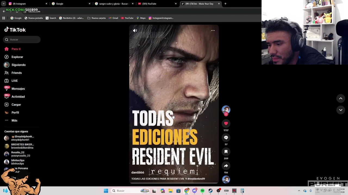
Task: Open Discord from the taskbar
Action: coord(194,191)
